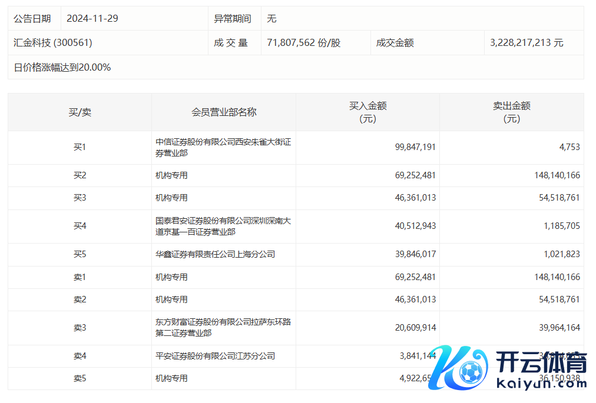Click the 买入金额 column header
The height and width of the screenshot is (403, 596).
(x=367, y=112)
